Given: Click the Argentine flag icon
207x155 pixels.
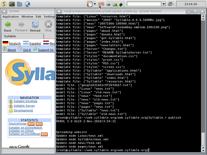Looking at the screenshot, I should [x=26, y=43].
